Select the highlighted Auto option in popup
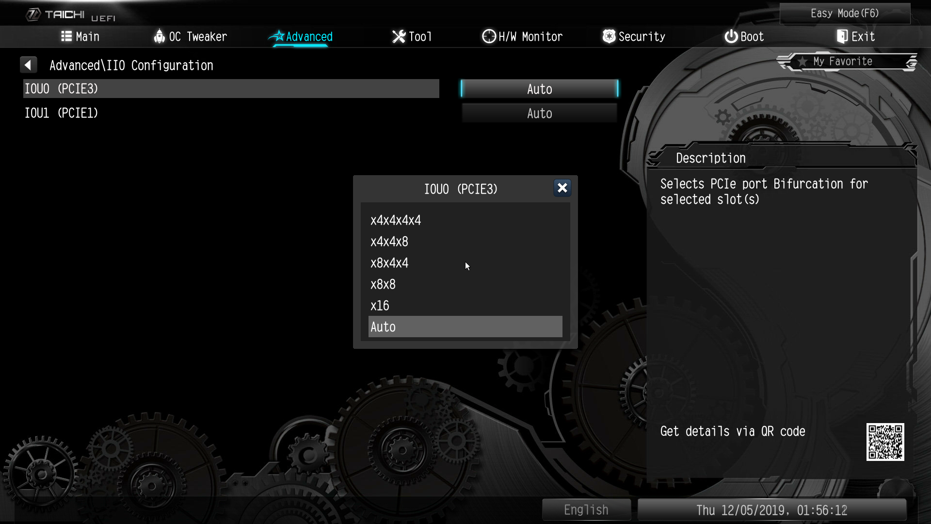Viewport: 931px width, 524px height. (x=465, y=327)
